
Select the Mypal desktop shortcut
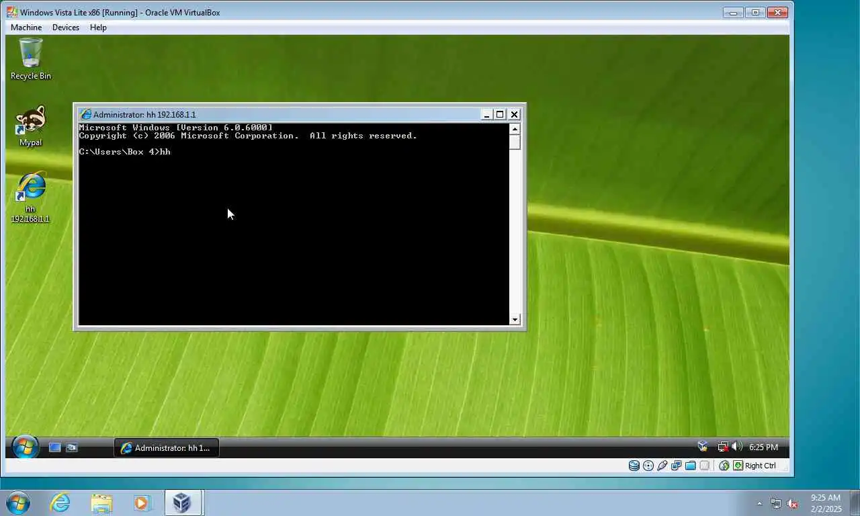[30, 126]
